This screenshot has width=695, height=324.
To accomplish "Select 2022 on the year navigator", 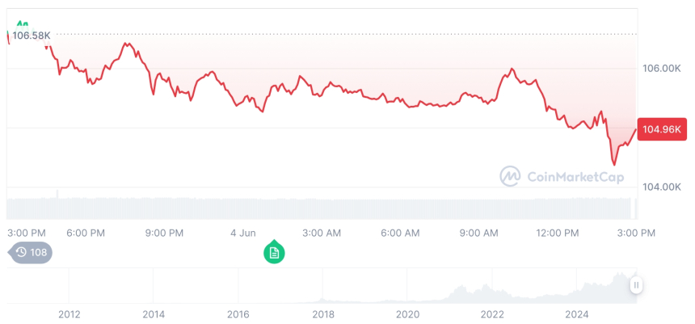I will click(x=492, y=314).
